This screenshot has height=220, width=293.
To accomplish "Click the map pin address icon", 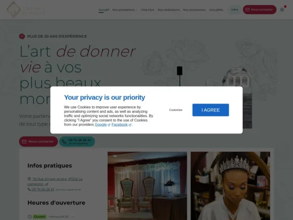I will [x=29, y=179].
